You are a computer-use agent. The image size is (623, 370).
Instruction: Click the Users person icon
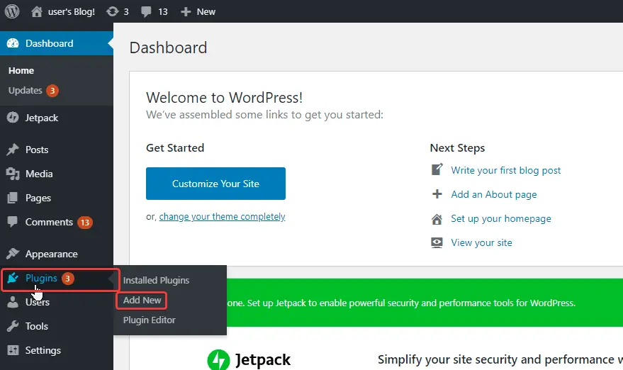(13, 302)
